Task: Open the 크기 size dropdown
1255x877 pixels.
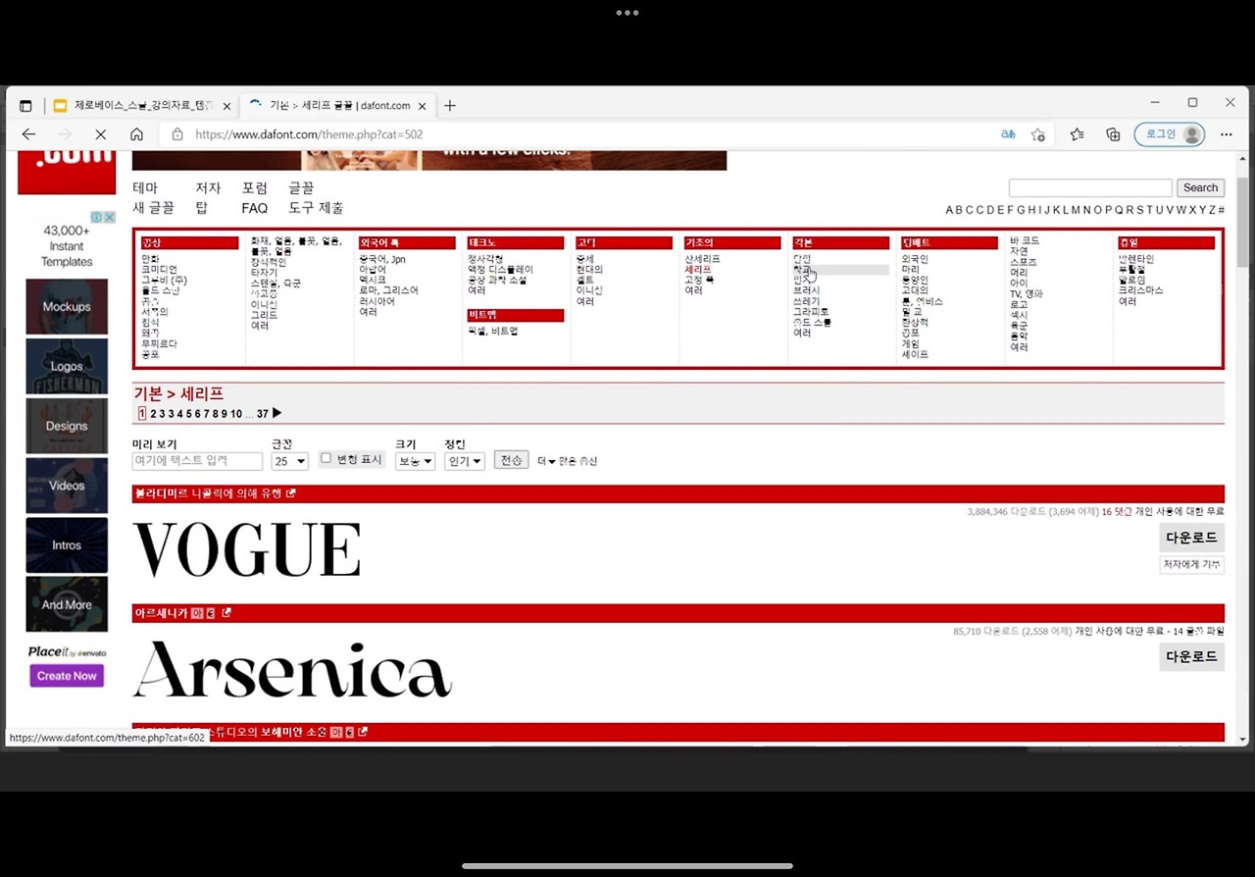Action: click(415, 461)
